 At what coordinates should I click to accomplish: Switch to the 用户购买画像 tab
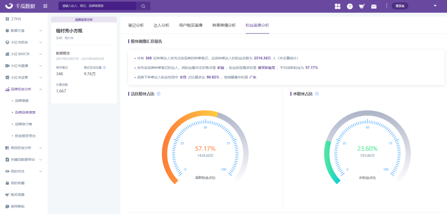191,25
